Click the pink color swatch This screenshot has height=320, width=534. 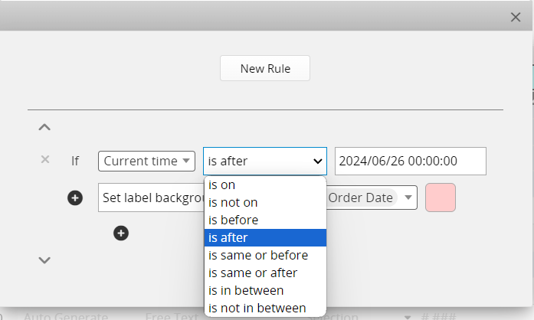click(x=441, y=198)
